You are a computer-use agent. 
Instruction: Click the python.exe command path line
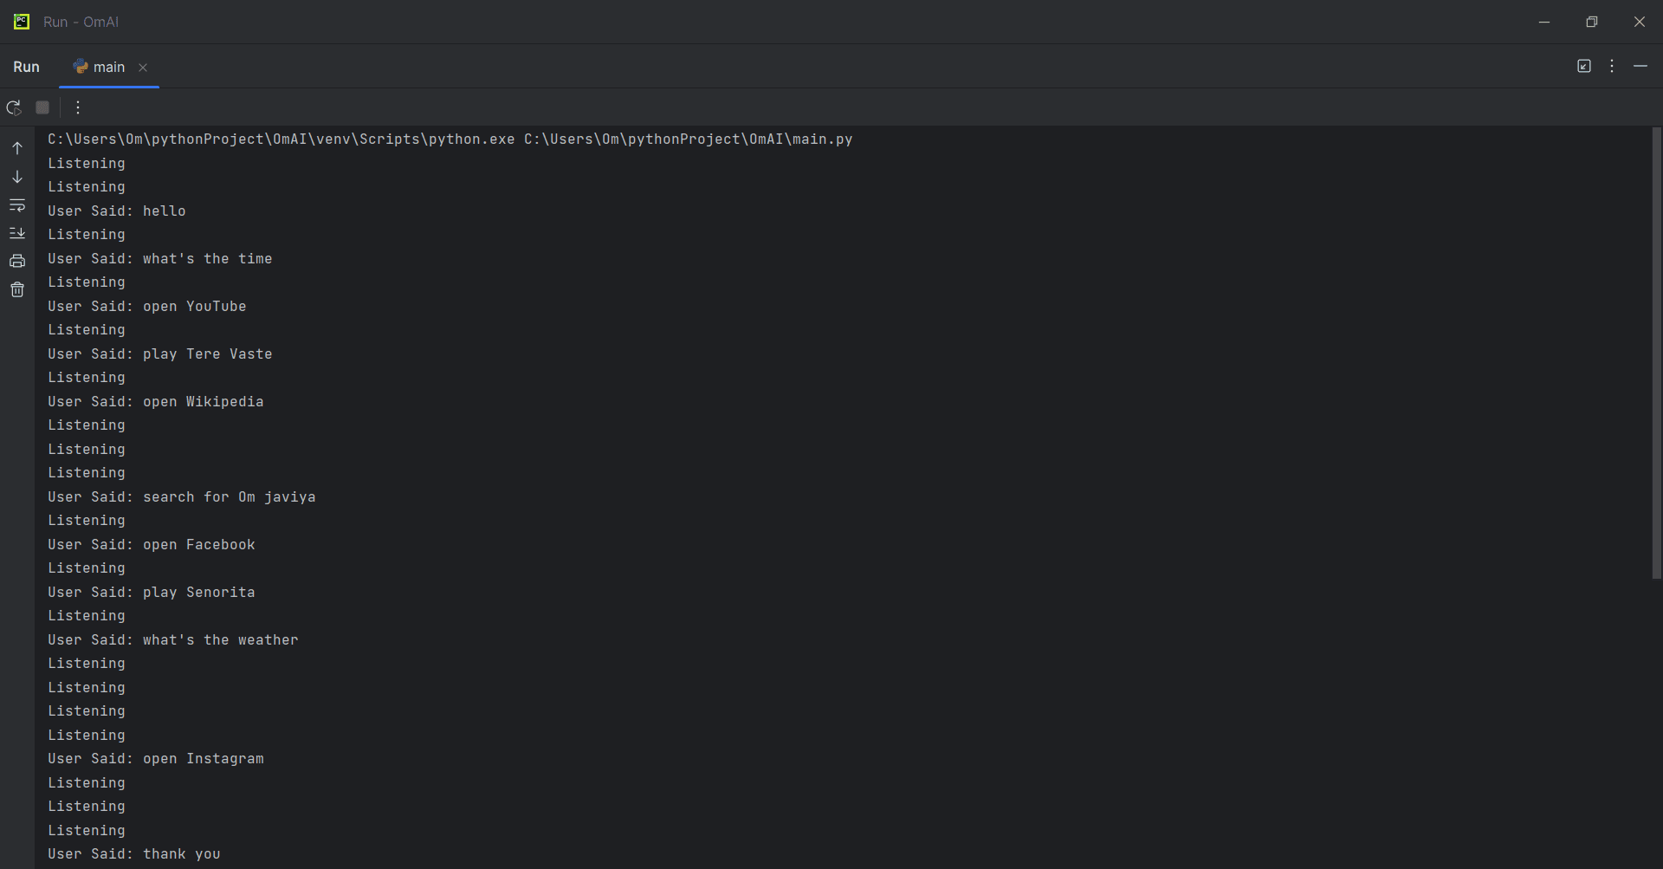pos(450,139)
